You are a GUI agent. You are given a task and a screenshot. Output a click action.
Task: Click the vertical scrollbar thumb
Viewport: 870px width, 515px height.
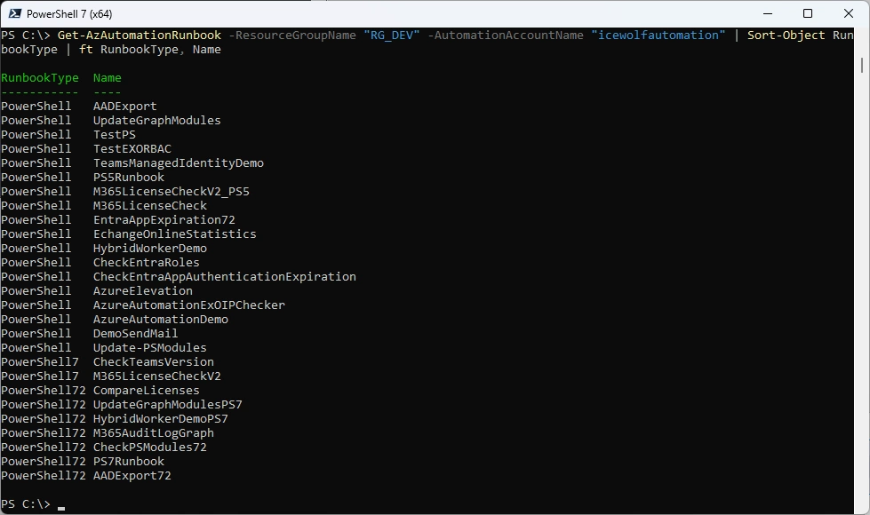click(x=862, y=65)
